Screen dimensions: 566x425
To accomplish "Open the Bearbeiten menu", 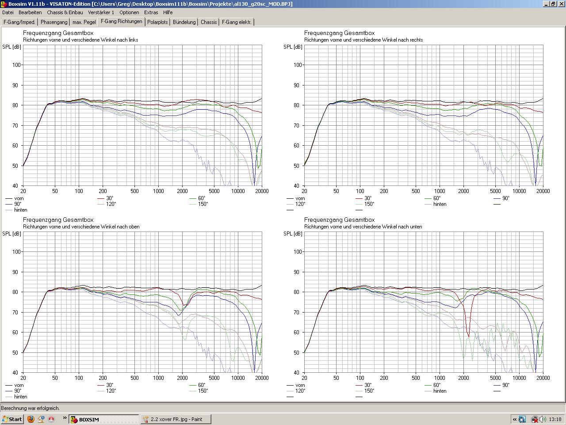I will tap(30, 12).
